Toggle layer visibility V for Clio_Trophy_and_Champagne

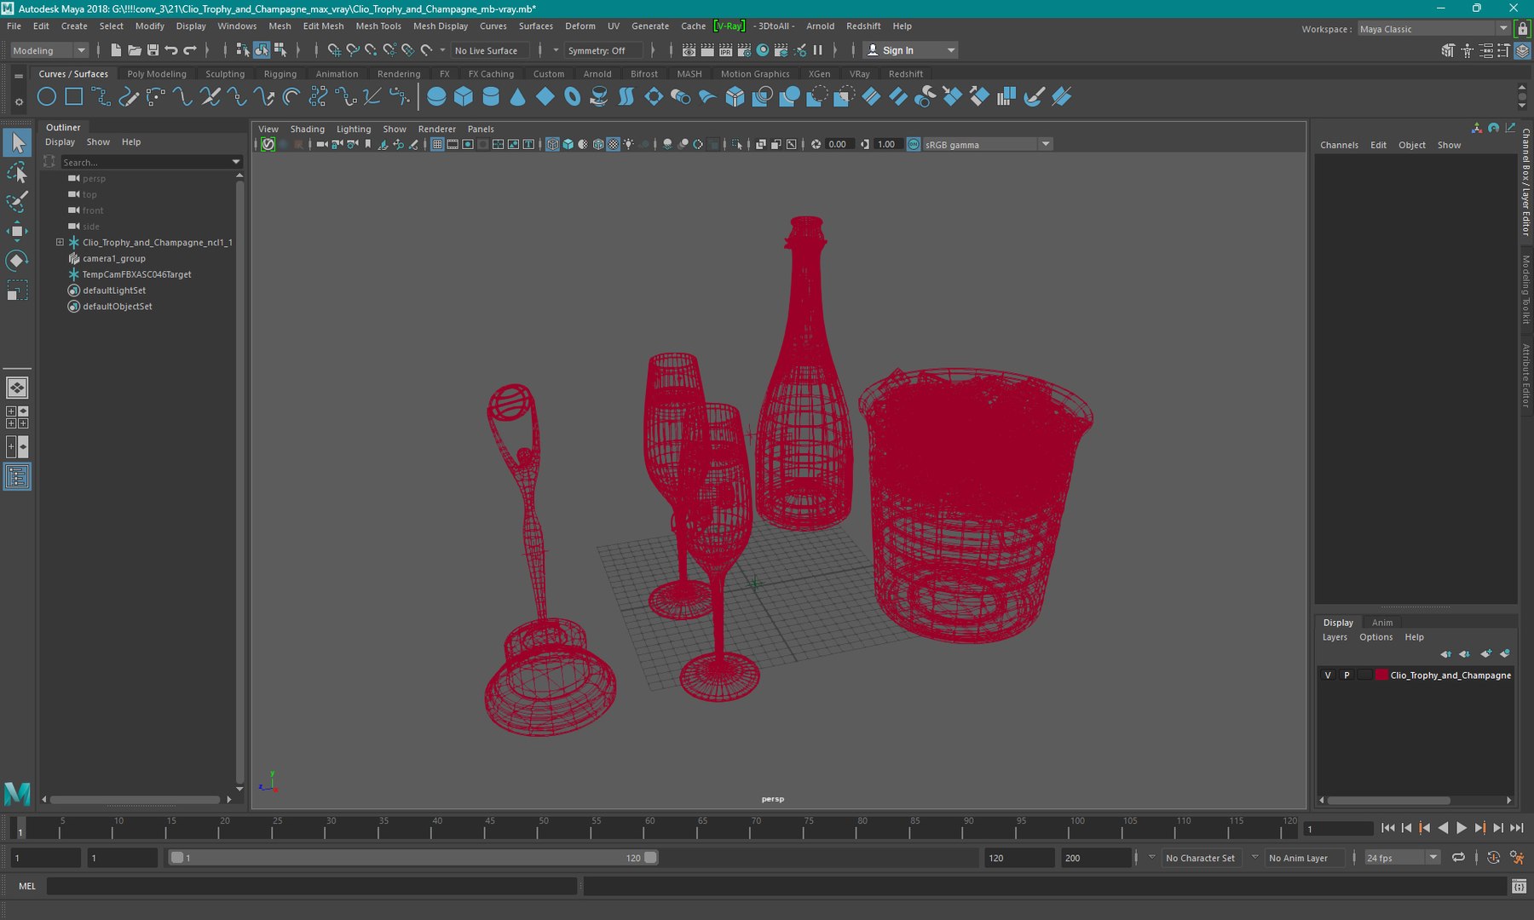click(1328, 676)
